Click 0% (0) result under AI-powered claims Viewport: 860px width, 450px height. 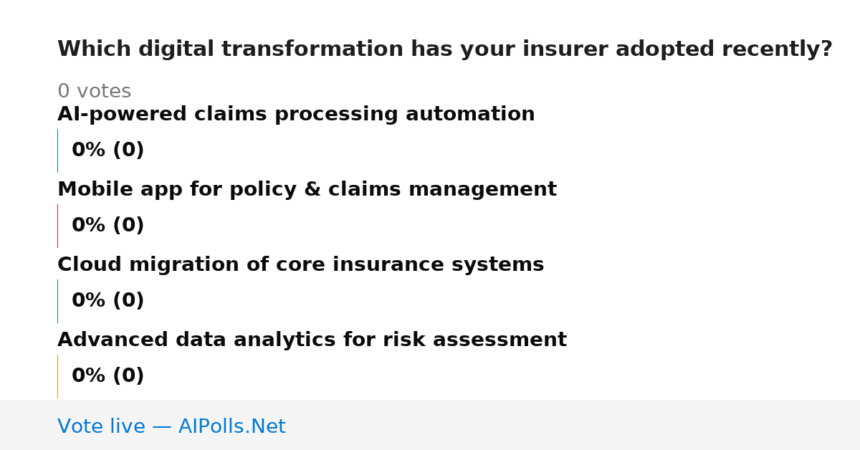tap(107, 150)
